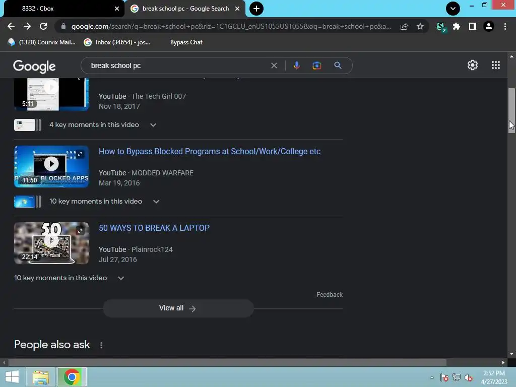Clear the search box with the X

(x=274, y=66)
